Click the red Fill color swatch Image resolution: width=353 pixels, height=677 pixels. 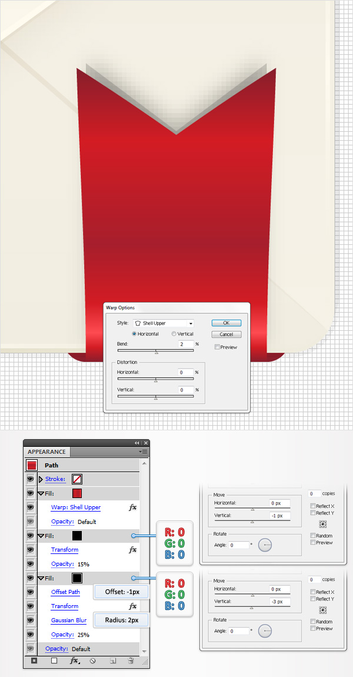77,493
